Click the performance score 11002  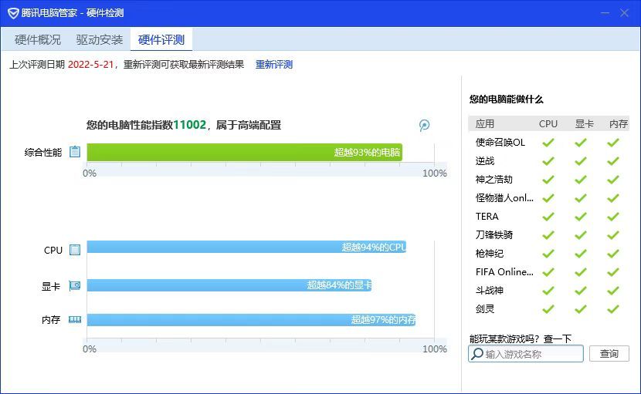point(190,125)
